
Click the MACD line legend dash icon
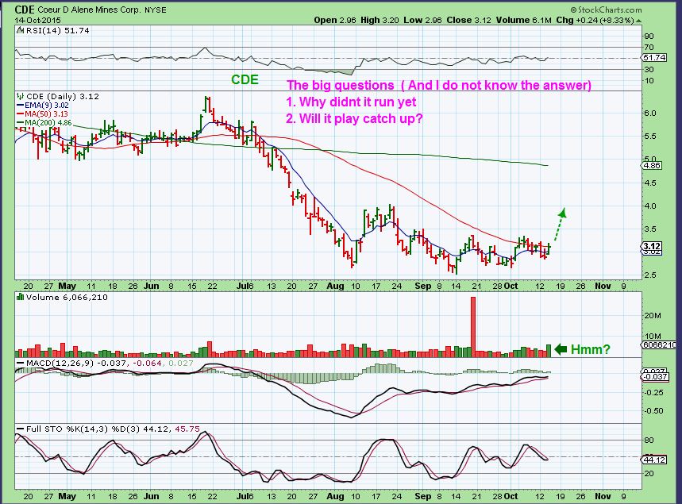[x=20, y=363]
